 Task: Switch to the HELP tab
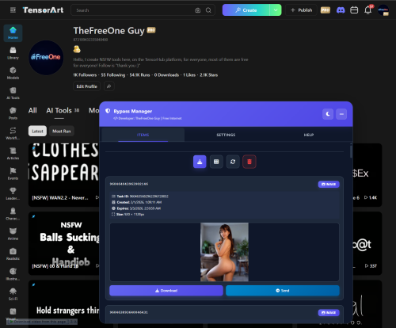click(309, 135)
